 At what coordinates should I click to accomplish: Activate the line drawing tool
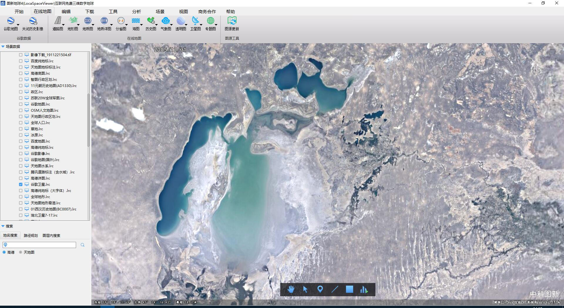click(x=335, y=289)
